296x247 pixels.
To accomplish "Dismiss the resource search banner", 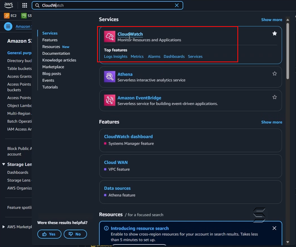I will [x=274, y=228].
